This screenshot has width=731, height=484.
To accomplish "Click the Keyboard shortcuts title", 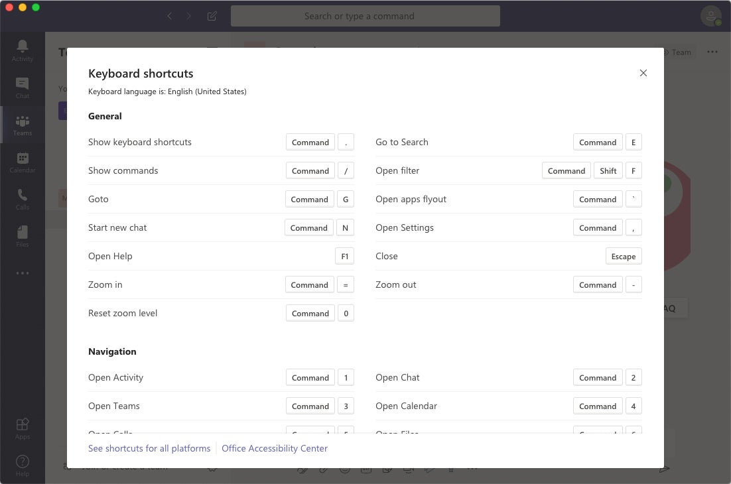I will coord(141,74).
